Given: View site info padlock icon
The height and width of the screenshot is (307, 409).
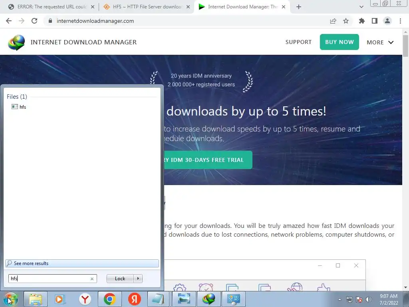Looking at the screenshot, I should click(50, 21).
